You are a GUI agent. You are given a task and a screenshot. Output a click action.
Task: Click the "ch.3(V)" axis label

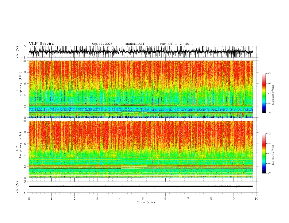click(18, 187)
